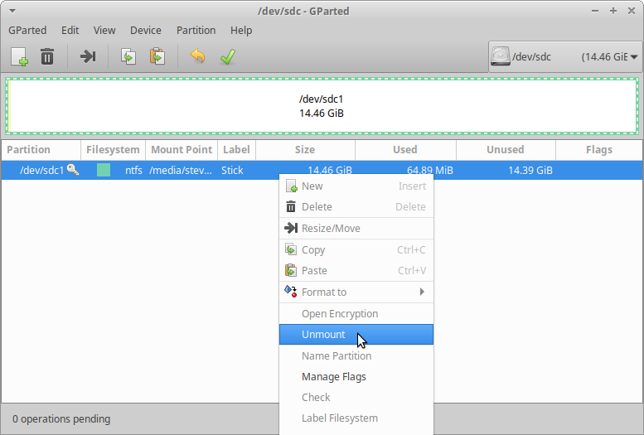
Task: Expand the Format to submenu
Action: [355, 292]
